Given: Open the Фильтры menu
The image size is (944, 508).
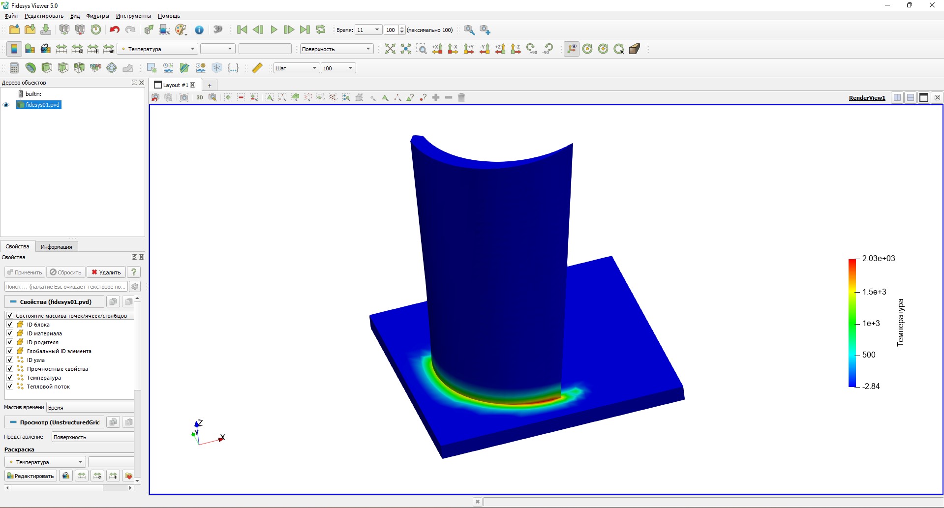Looking at the screenshot, I should (x=97, y=16).
